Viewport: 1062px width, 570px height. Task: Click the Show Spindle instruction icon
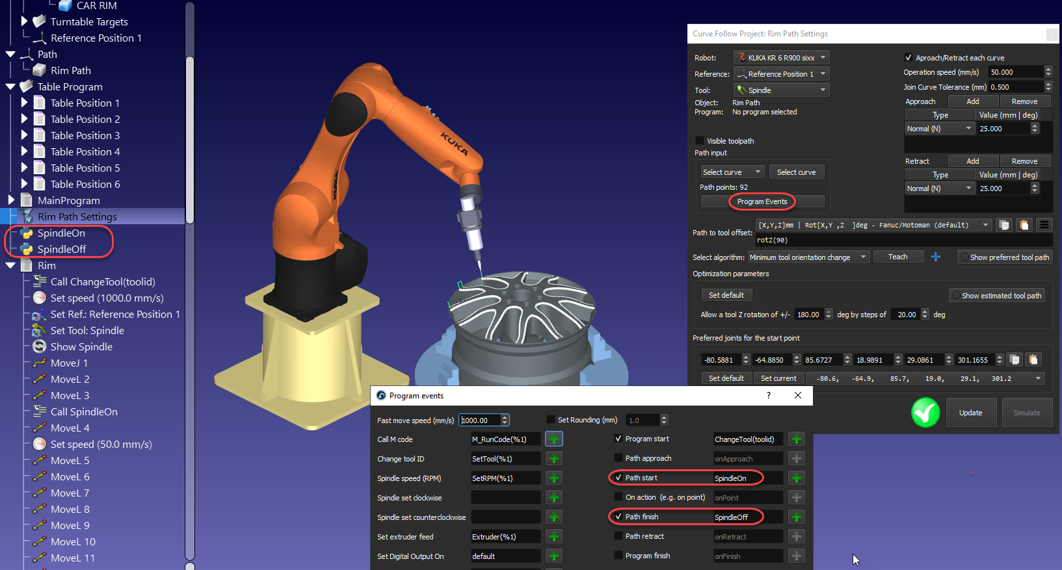click(x=40, y=346)
